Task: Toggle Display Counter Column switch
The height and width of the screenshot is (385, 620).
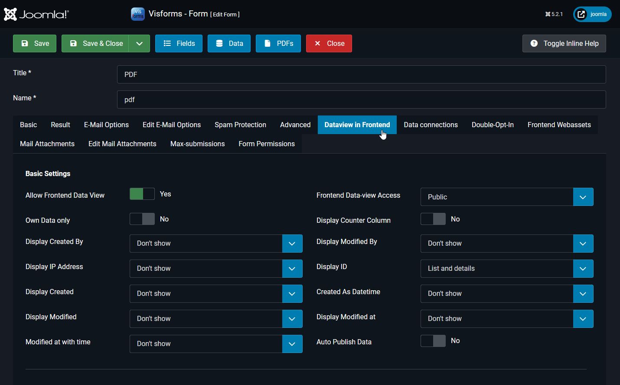Action: pyautogui.click(x=433, y=219)
